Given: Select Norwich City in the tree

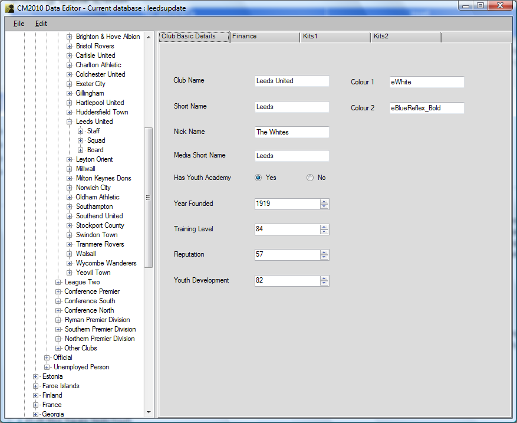Looking at the screenshot, I should (93, 188).
